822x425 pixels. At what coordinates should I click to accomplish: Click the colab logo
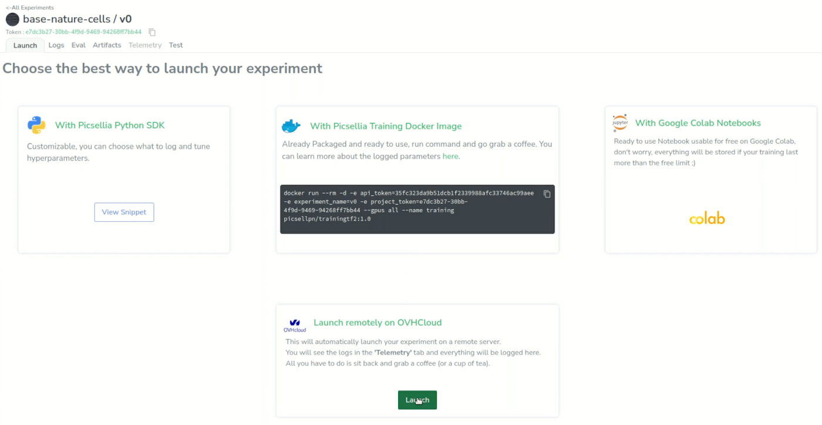click(707, 219)
